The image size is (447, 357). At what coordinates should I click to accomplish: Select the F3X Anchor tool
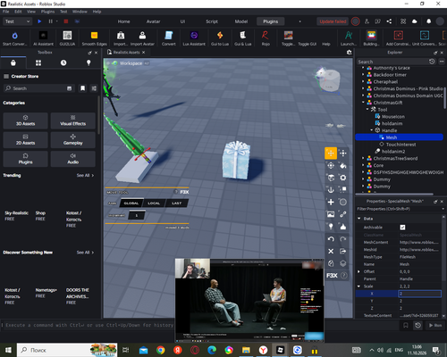click(x=331, y=189)
